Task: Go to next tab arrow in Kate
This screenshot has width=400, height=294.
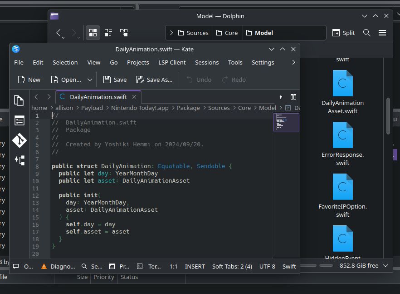Action: tap(49, 97)
